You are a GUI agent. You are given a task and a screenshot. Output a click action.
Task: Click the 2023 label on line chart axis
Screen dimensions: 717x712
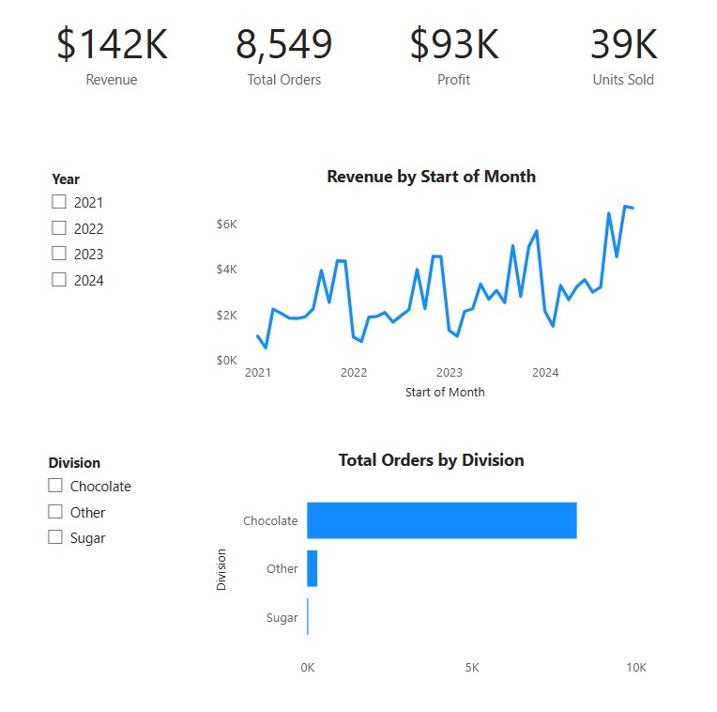click(x=450, y=373)
